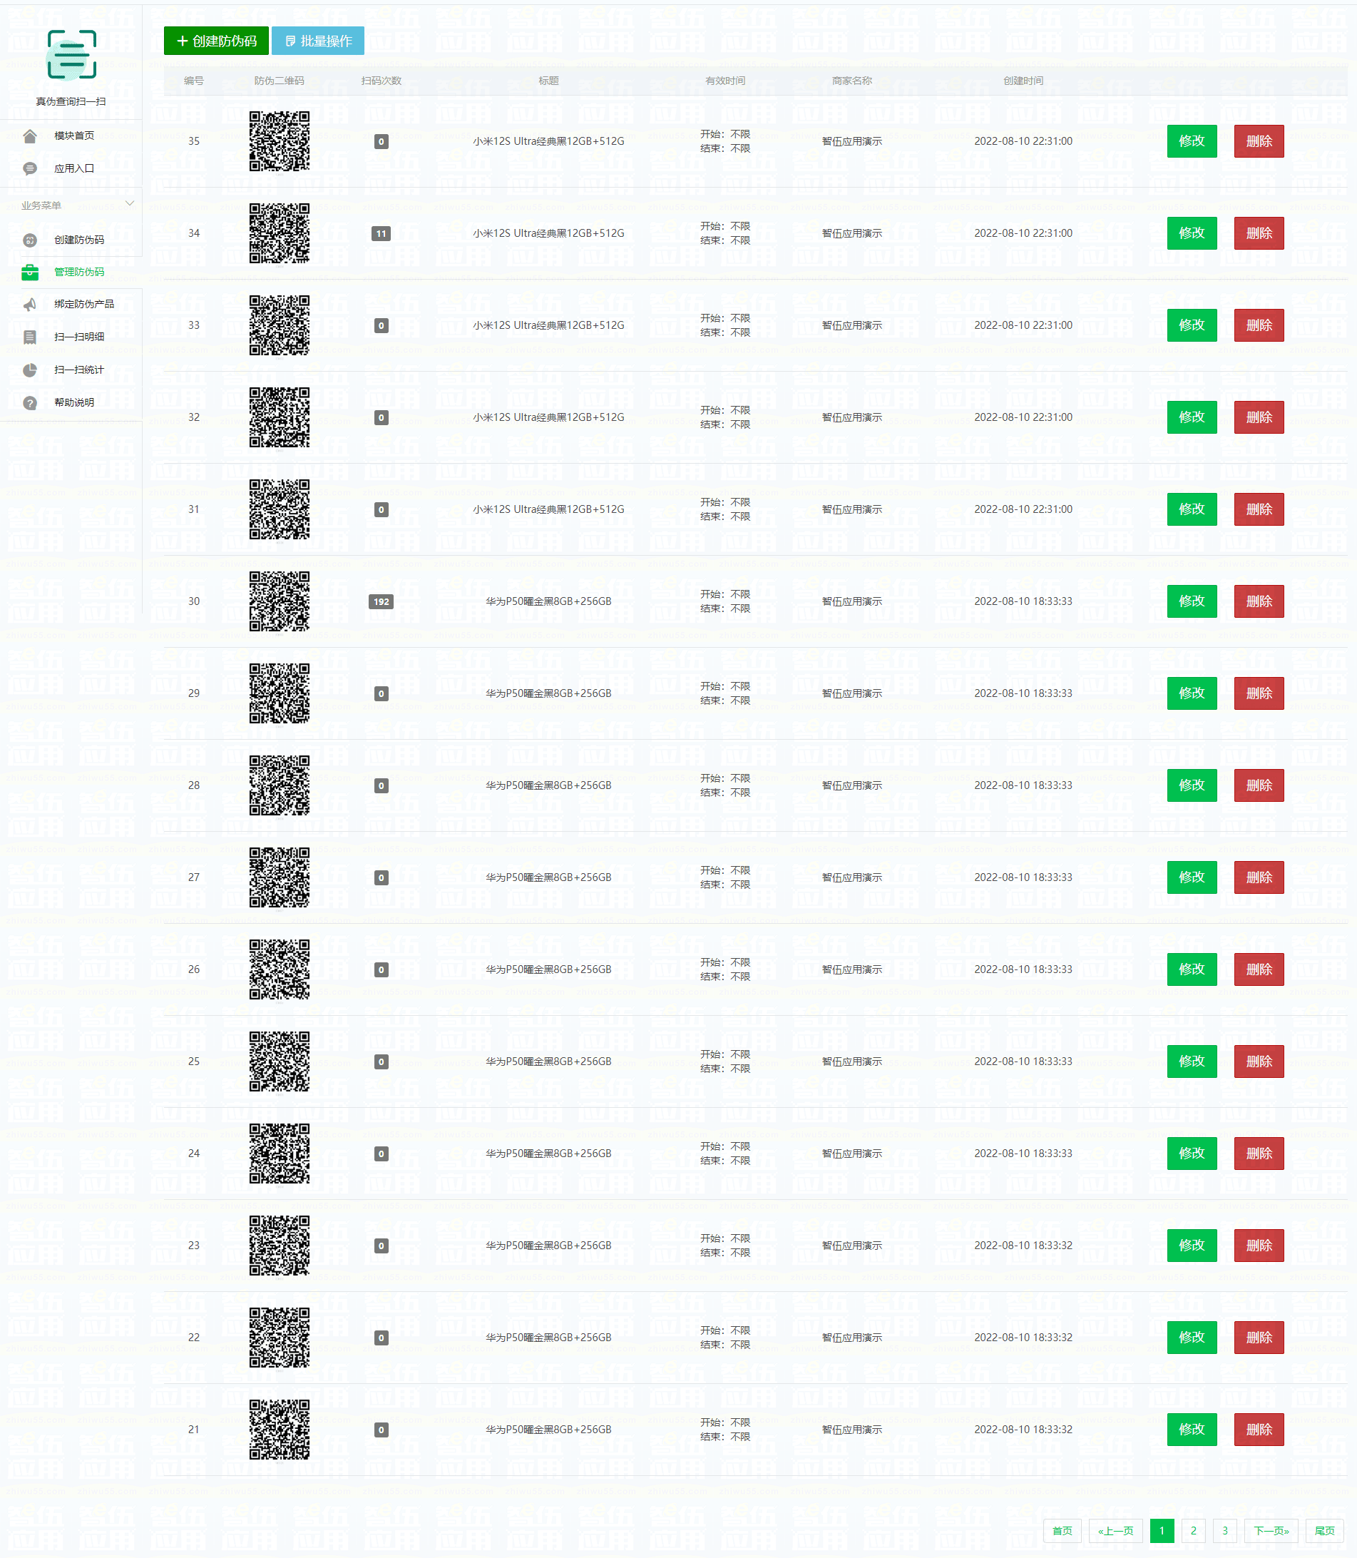Screen dimensions: 1357x1558
Task: Click 修改 for row 21
Action: click(1191, 1430)
